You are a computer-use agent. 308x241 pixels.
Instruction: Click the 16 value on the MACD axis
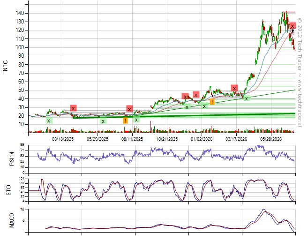[x=22, y=210]
